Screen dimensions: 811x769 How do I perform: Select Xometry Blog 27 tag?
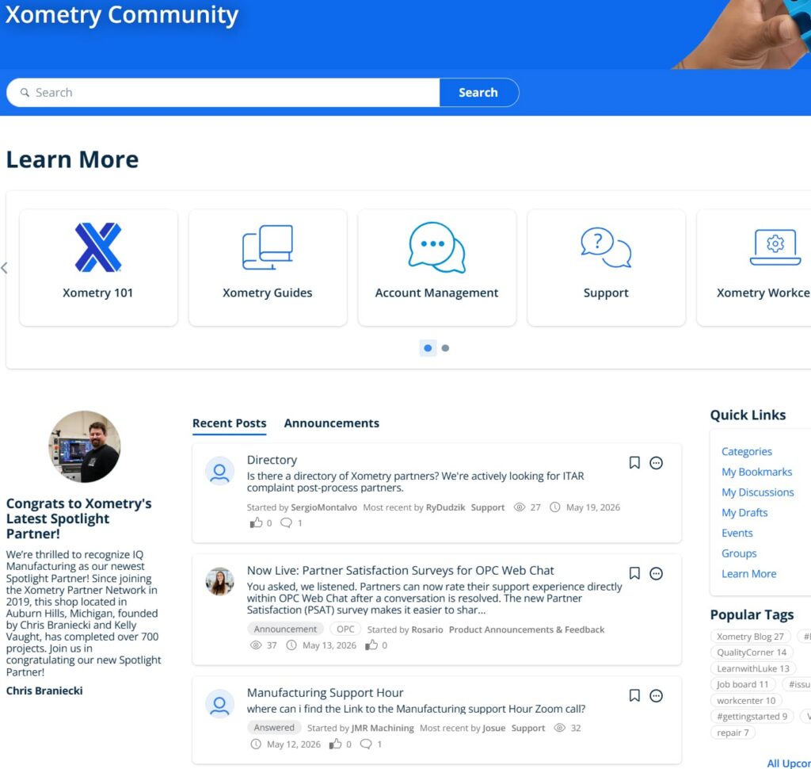[x=750, y=637]
